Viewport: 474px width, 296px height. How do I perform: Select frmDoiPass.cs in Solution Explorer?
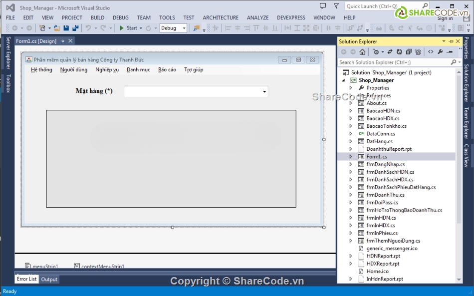point(382,203)
